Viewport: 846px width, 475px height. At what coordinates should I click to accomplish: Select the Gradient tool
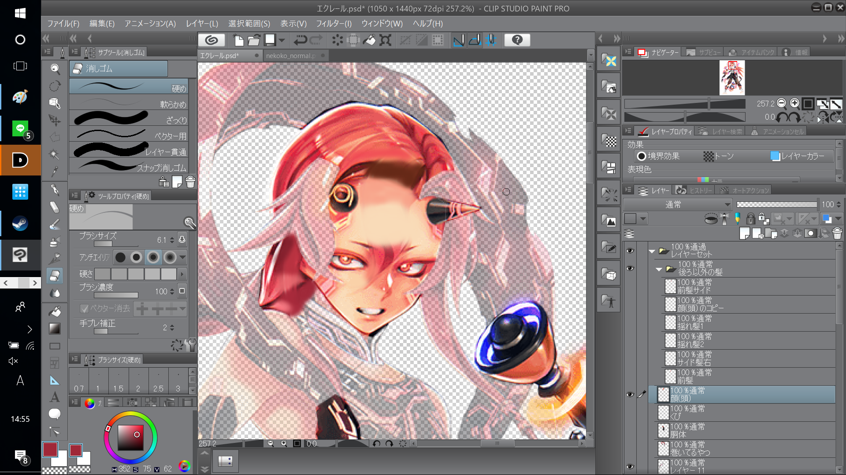[x=55, y=329]
